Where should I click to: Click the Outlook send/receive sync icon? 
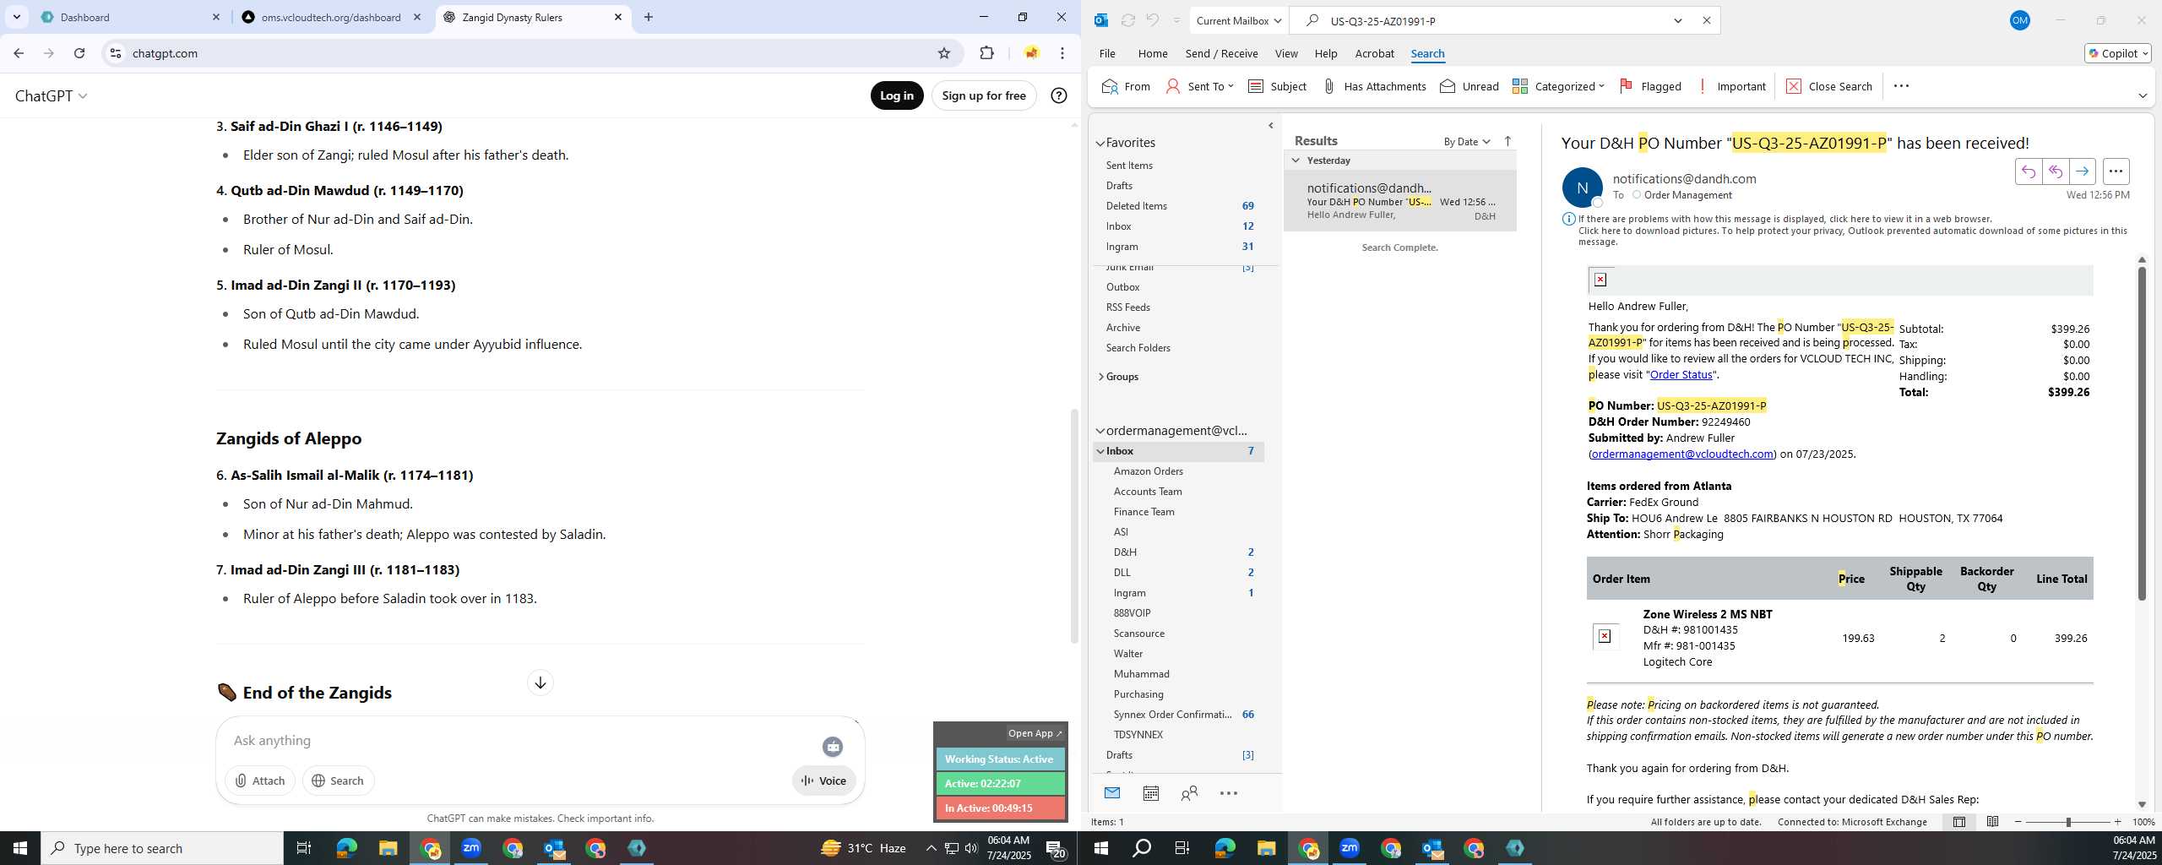click(x=1127, y=20)
